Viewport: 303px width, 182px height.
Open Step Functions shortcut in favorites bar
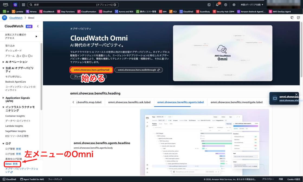click(x=66, y=12)
